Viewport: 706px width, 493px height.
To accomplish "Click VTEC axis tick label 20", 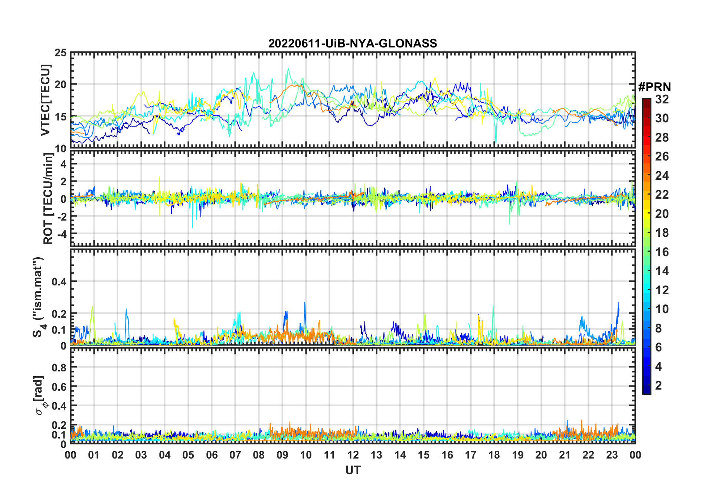I will [61, 85].
